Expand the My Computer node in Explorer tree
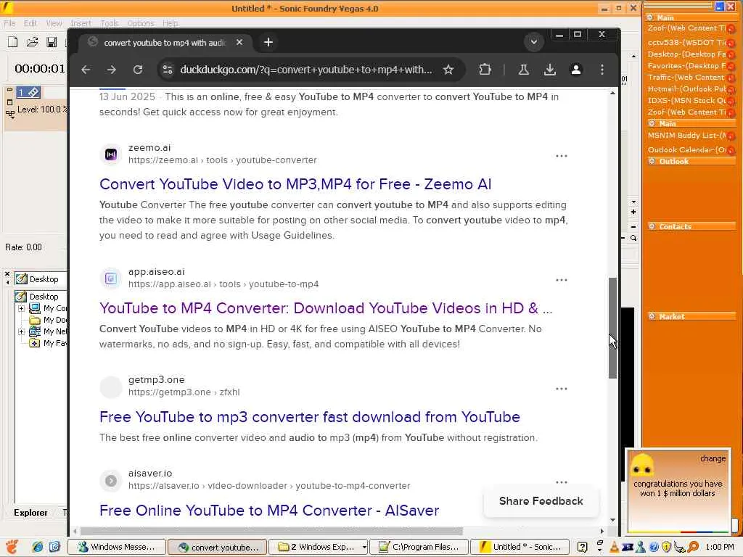The height and width of the screenshot is (557, 743). 21,308
